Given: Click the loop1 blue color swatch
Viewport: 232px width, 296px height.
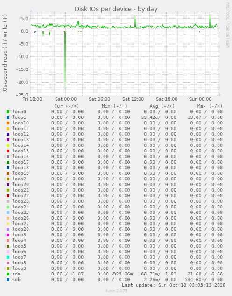Looking at the screenshot, I should (8, 117).
